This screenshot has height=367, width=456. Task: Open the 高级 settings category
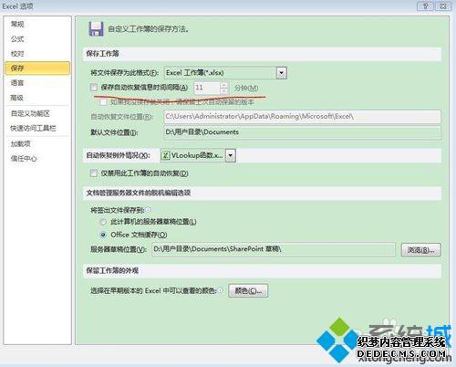point(17,98)
